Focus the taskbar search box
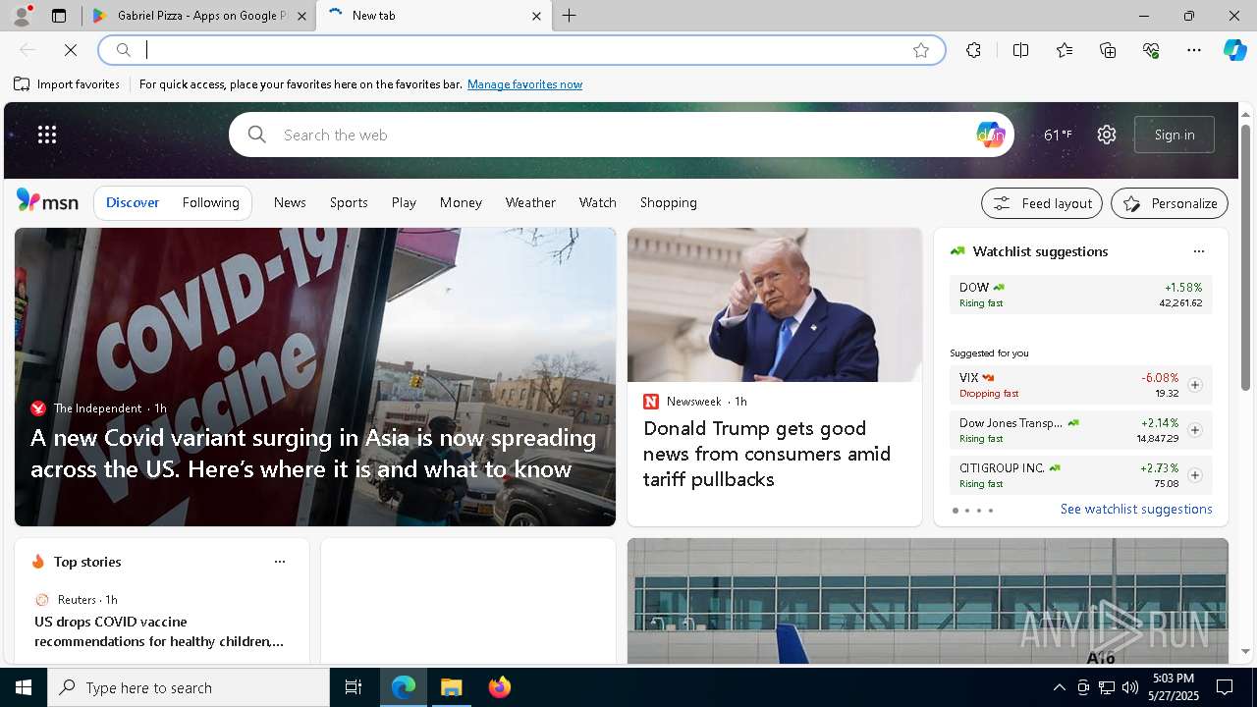 click(189, 687)
